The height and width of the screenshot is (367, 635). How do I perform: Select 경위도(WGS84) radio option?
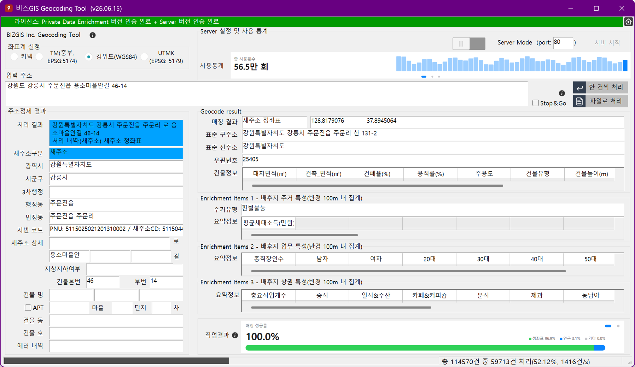coord(89,57)
